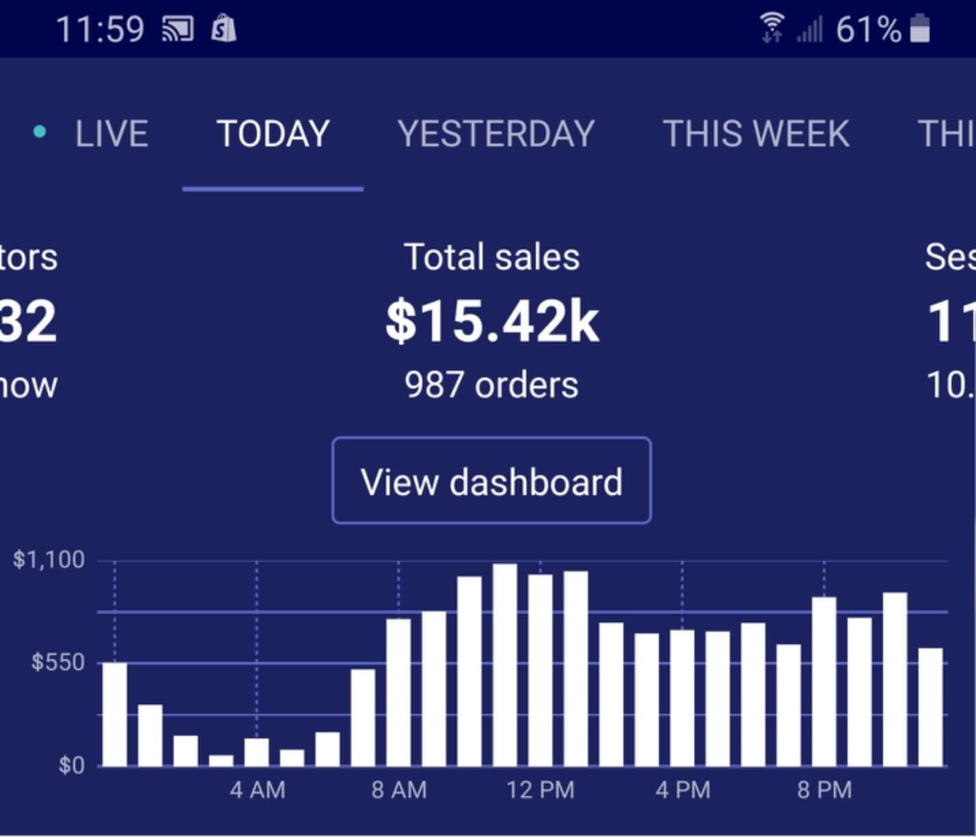976x837 pixels.
Task: Tap the cast screen status icon
Action: point(177,29)
